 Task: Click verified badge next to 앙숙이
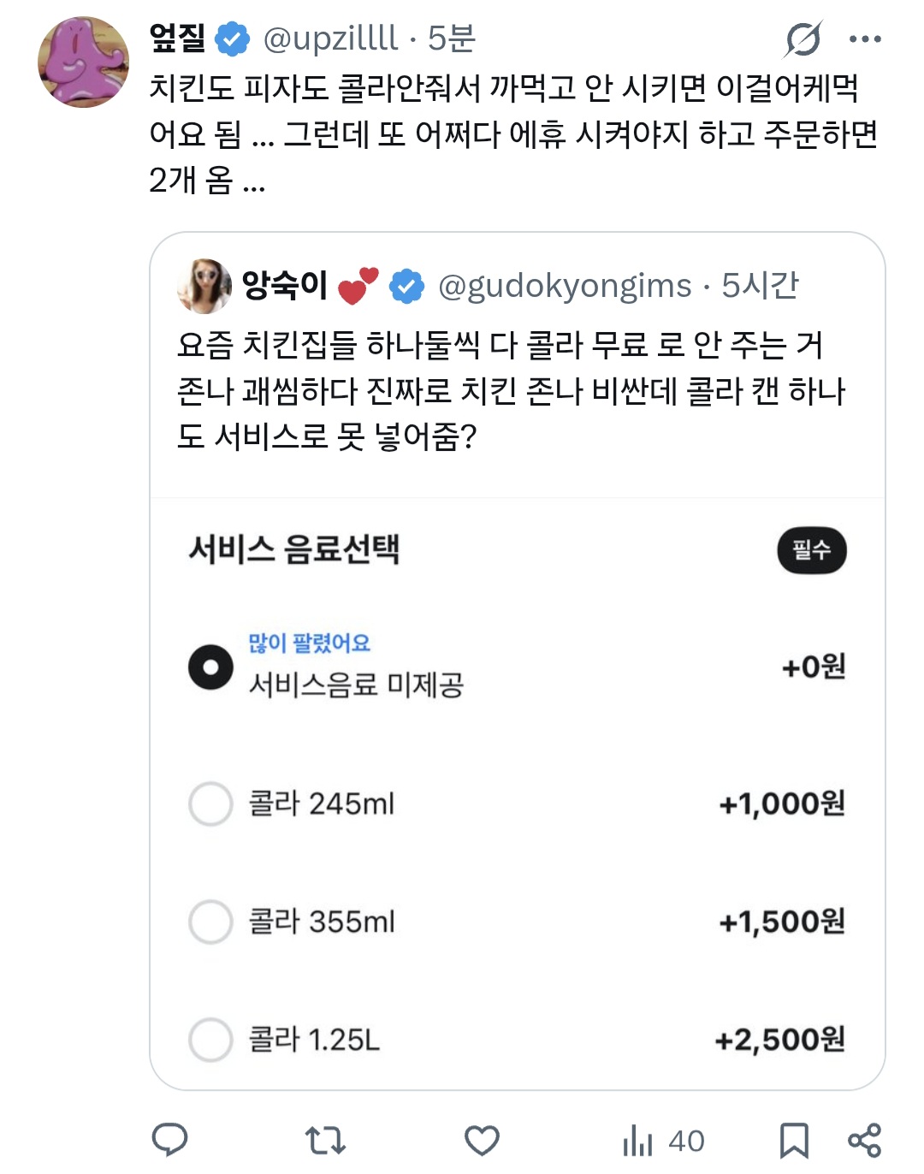click(x=406, y=287)
